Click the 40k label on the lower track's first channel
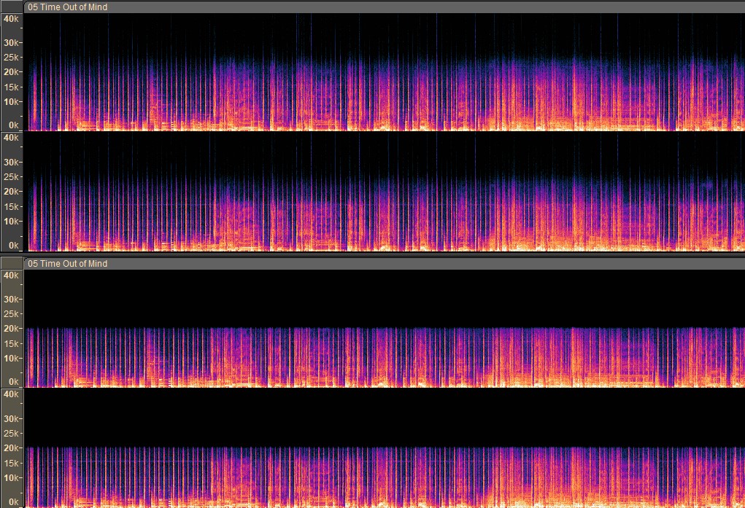Image resolution: width=745 pixels, height=508 pixels. pos(11,276)
